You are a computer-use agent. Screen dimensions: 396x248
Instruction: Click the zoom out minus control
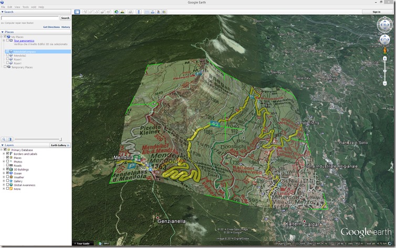(x=384, y=83)
